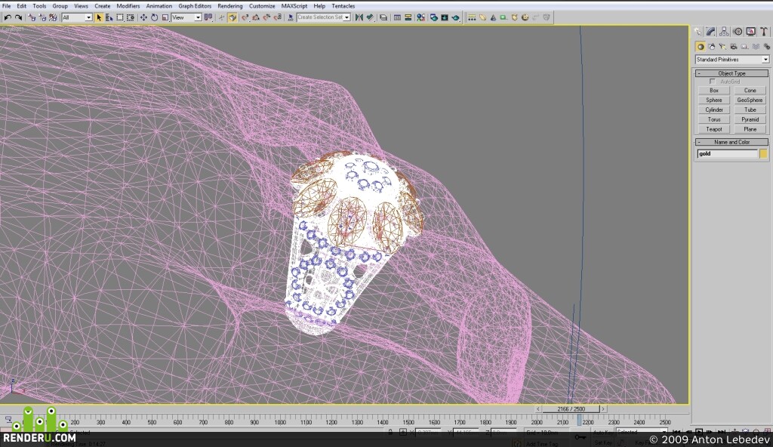Select the Select and Move tool
Image resolution: width=773 pixels, height=447 pixels.
[x=143, y=17]
